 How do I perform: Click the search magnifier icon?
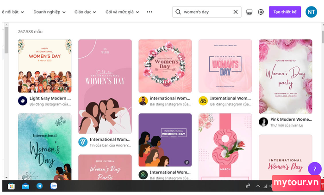(x=178, y=12)
